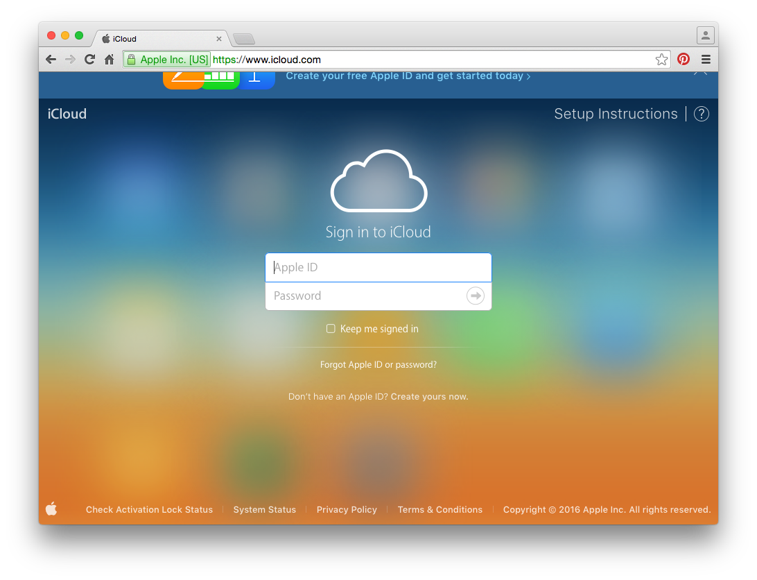This screenshot has width=757, height=580.
Task: Open the Chrome profile user icon
Action: coord(705,35)
